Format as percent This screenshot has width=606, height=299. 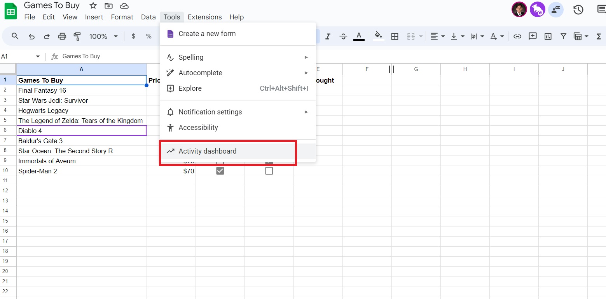tap(148, 36)
